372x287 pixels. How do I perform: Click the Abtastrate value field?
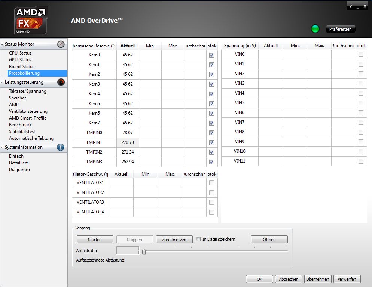tap(128, 250)
